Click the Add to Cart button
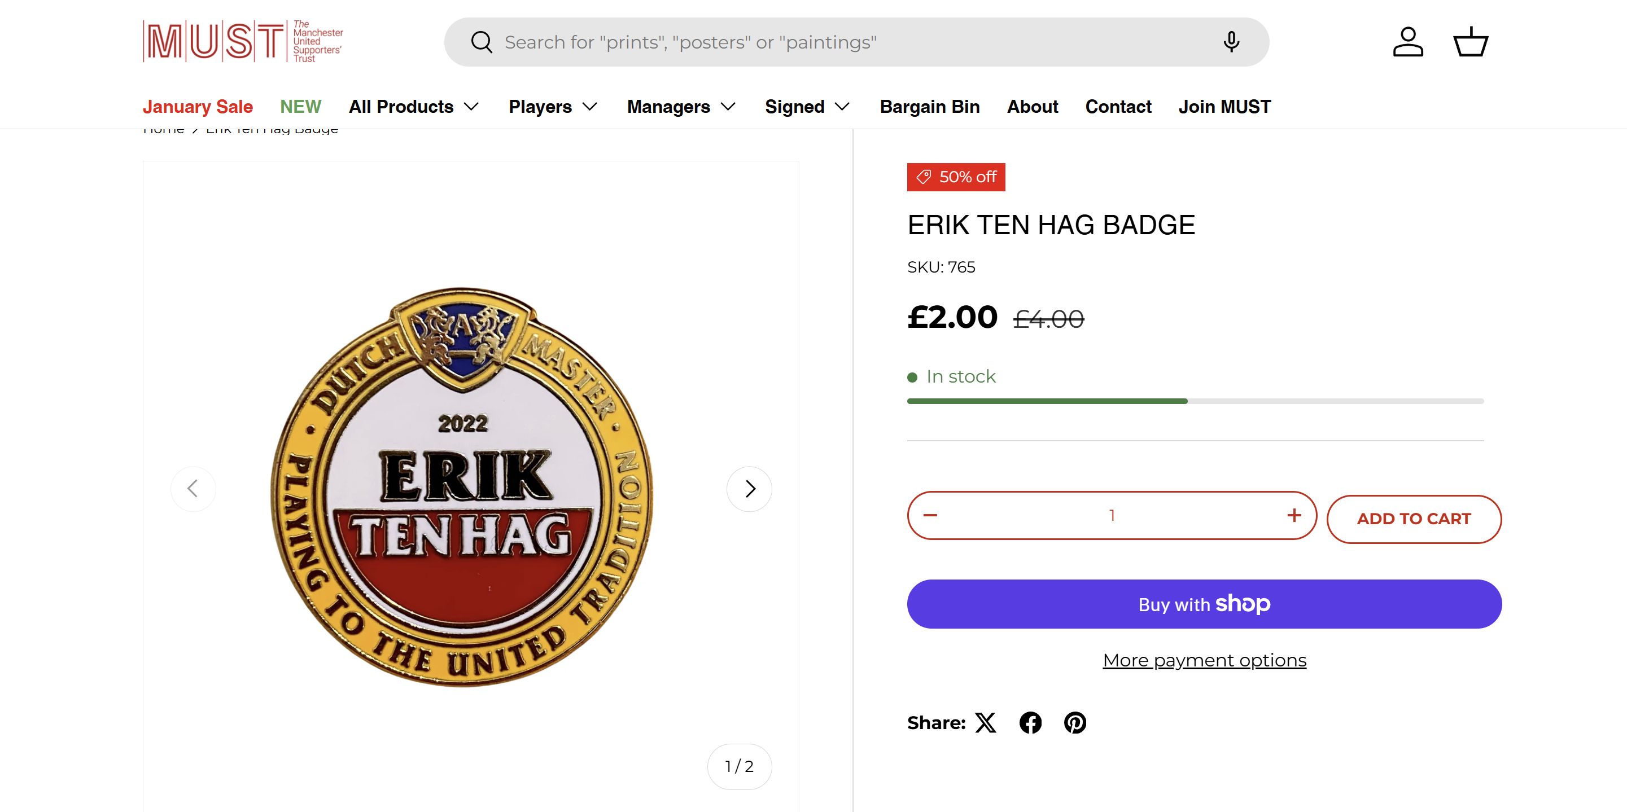 tap(1414, 519)
